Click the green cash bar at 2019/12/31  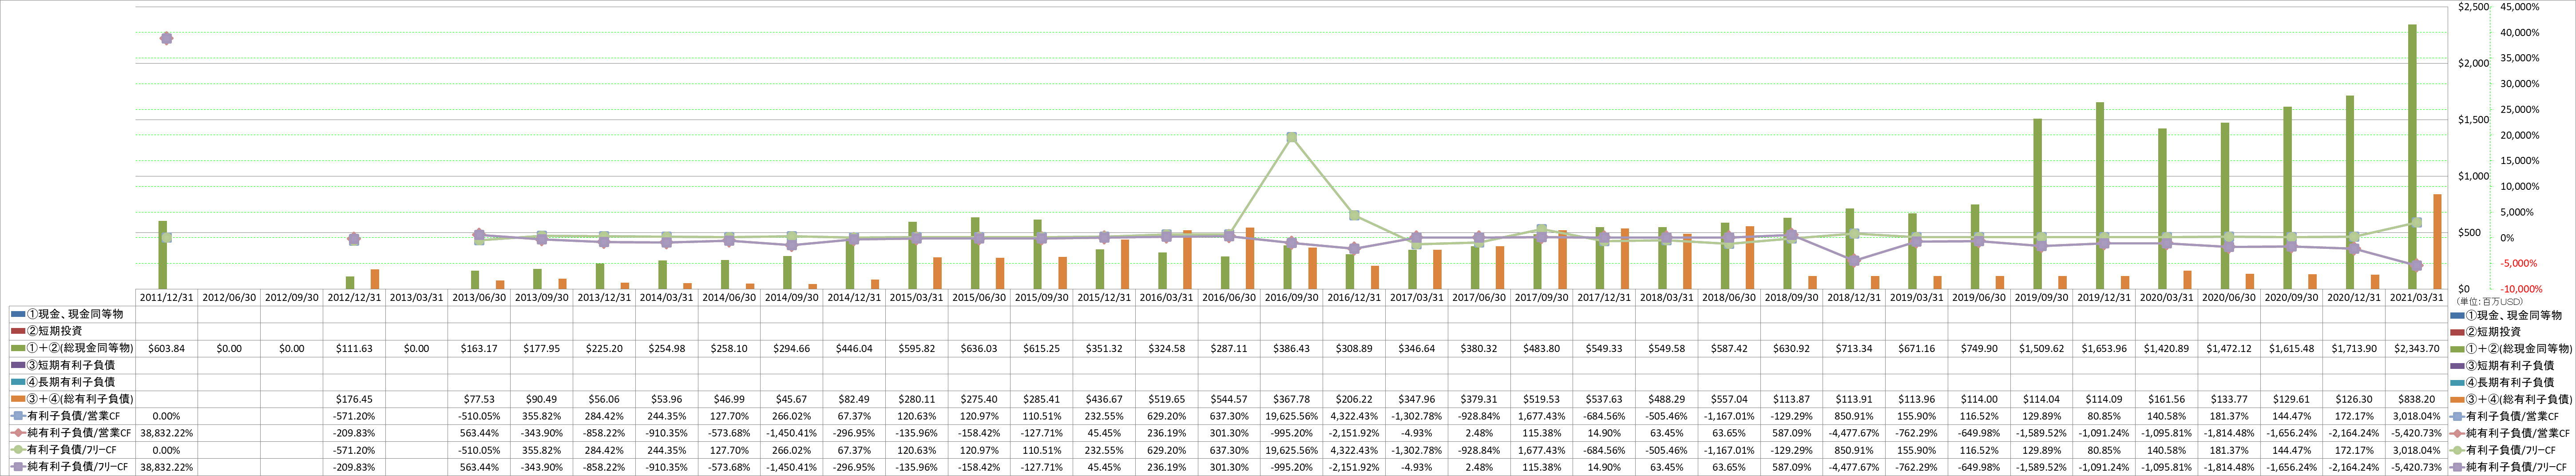click(2100, 196)
